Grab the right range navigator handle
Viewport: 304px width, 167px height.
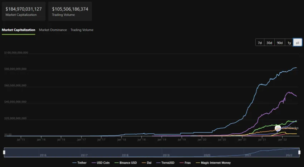pos(299,152)
